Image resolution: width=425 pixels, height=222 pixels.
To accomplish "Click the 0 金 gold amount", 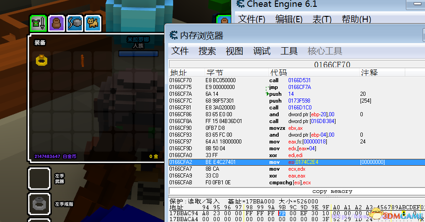I will tap(154, 157).
